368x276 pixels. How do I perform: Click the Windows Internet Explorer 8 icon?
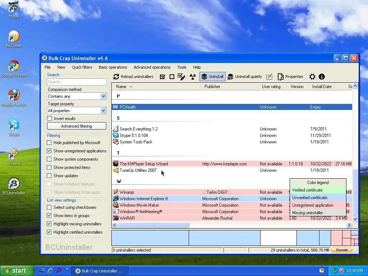click(x=115, y=198)
